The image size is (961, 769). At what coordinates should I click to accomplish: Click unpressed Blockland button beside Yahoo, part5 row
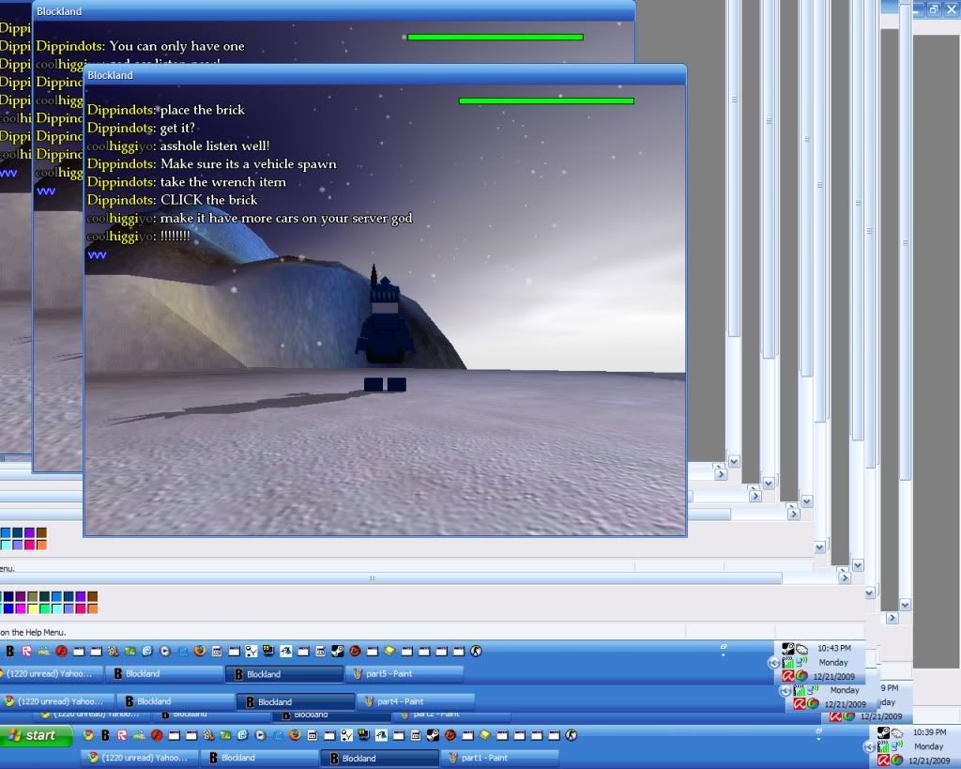(164, 674)
